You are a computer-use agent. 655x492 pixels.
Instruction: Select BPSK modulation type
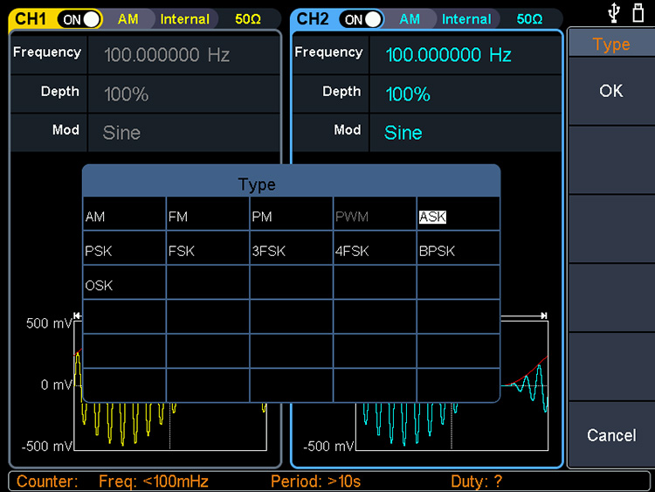(x=458, y=251)
